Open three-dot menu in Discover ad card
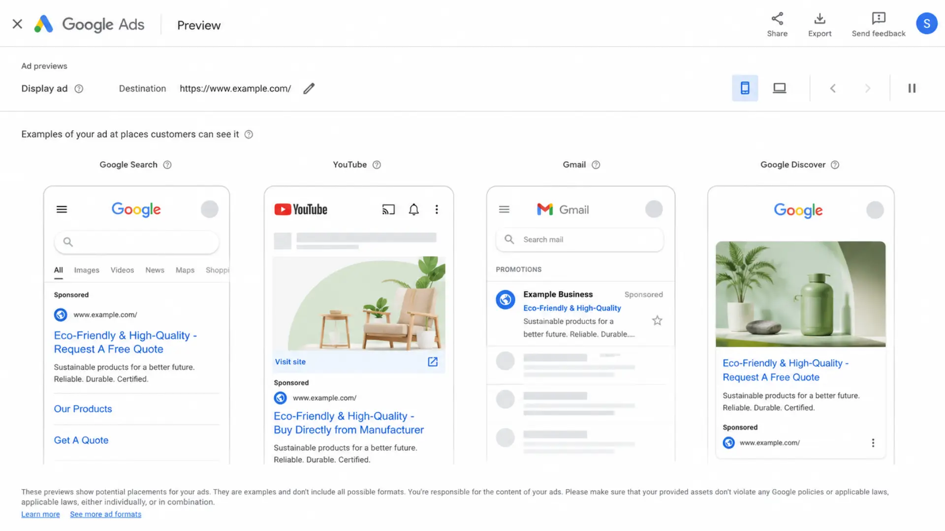Screen dimensions: 945x531 873,443
